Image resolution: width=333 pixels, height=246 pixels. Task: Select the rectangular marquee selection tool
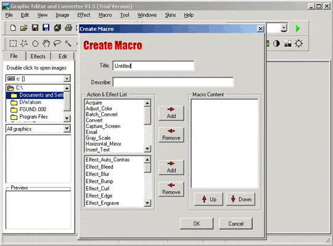click(x=13, y=44)
